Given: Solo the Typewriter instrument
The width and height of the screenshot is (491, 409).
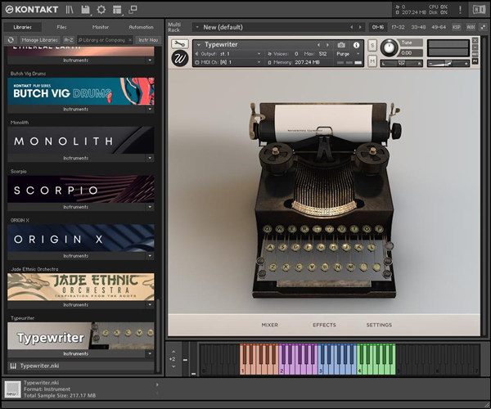Looking at the screenshot, I should click(x=372, y=46).
